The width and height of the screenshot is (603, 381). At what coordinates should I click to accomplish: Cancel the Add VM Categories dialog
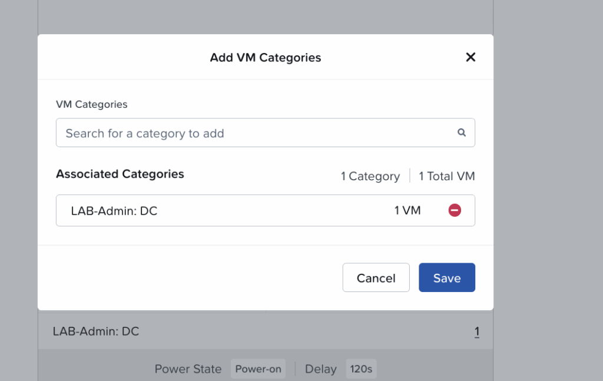(376, 277)
